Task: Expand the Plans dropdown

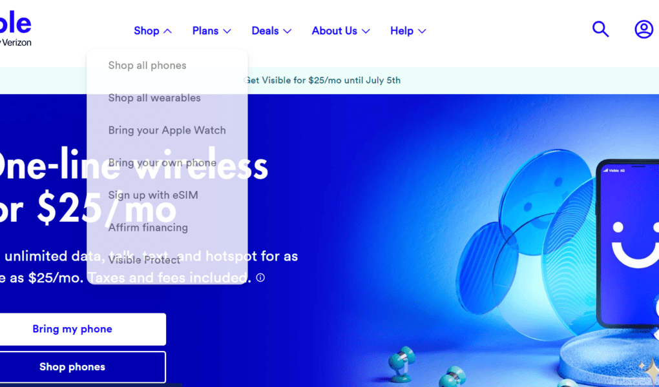Action: 211,31
